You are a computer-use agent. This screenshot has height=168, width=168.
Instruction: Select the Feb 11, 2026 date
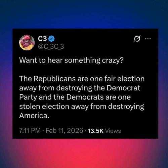[65, 131]
